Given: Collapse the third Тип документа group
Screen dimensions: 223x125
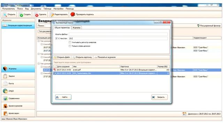Looking at the screenshot, I should 39,64.
